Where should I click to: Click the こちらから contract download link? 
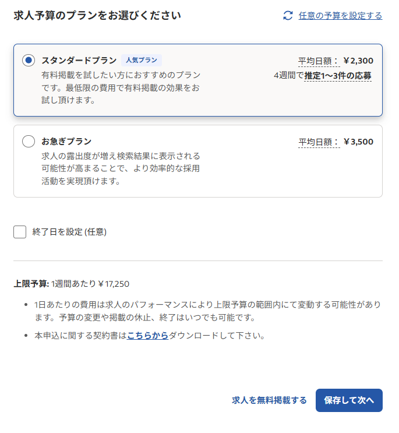click(147, 336)
